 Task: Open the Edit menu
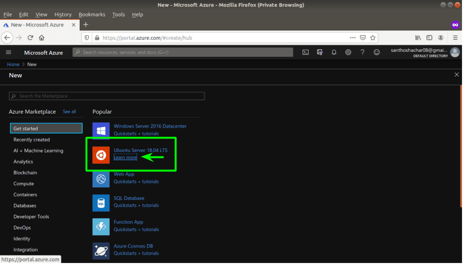(23, 14)
